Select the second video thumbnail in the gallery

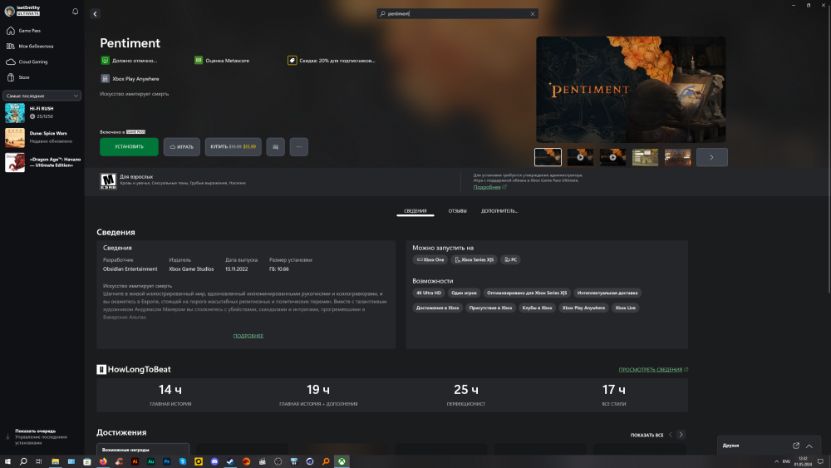coord(612,157)
